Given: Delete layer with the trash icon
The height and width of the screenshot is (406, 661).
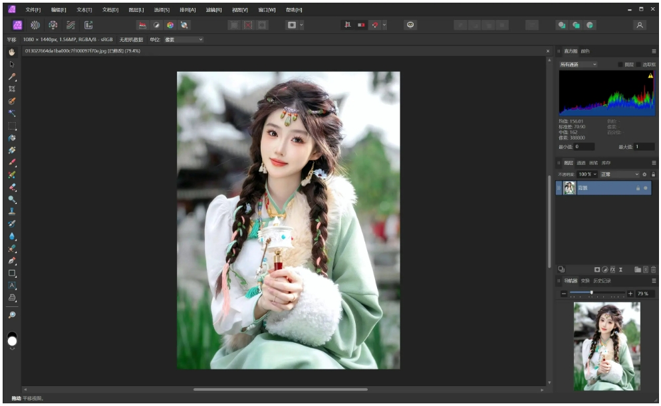Looking at the screenshot, I should pyautogui.click(x=654, y=270).
